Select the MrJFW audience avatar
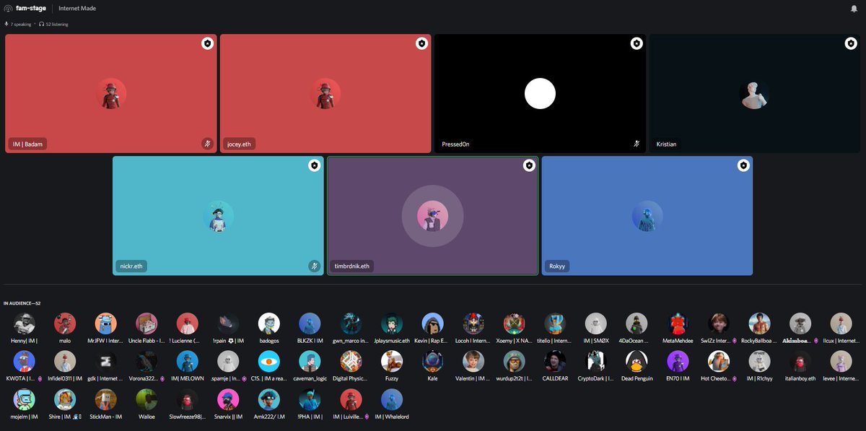 105,323
